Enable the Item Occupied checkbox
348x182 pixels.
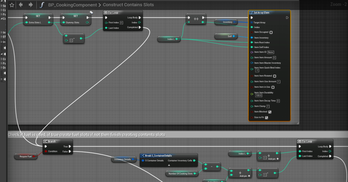(x=271, y=32)
